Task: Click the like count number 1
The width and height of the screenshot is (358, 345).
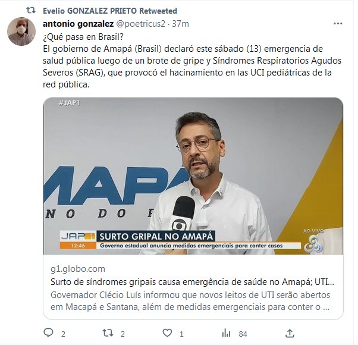Action: [181, 334]
